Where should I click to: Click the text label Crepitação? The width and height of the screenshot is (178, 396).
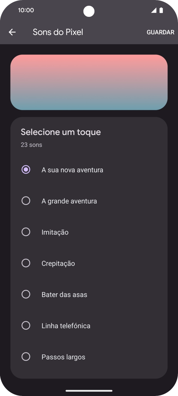[x=59, y=263]
